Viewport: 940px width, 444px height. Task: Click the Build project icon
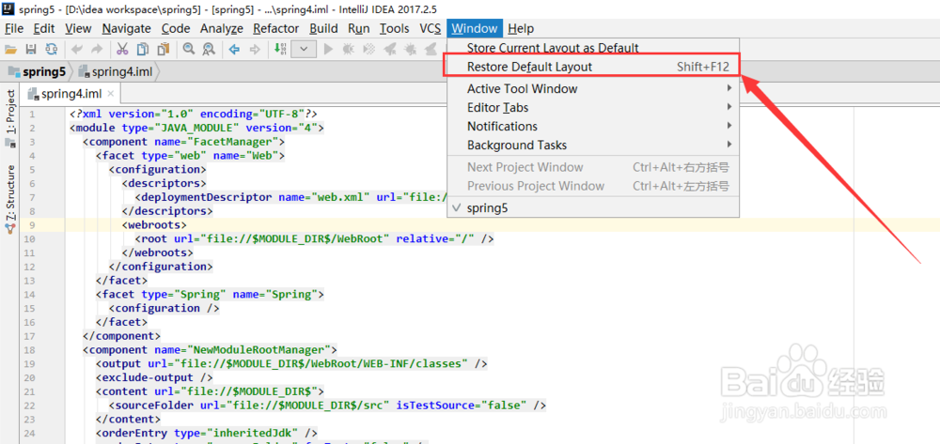[x=280, y=49]
